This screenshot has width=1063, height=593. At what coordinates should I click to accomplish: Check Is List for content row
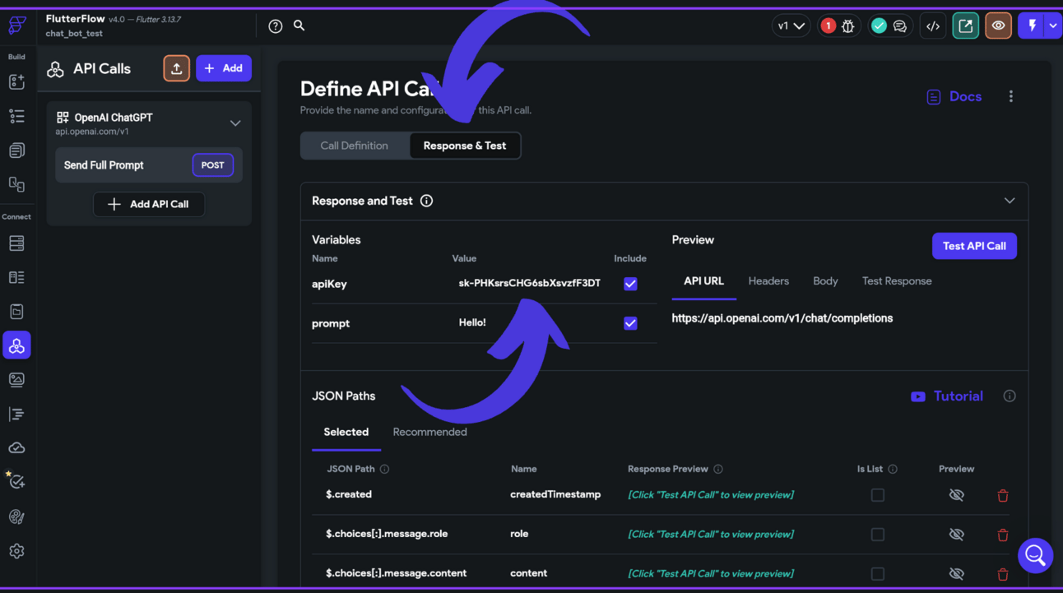pyautogui.click(x=878, y=574)
